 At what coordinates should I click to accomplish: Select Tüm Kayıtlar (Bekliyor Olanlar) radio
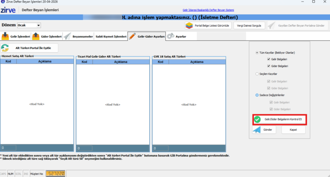pos(257,53)
